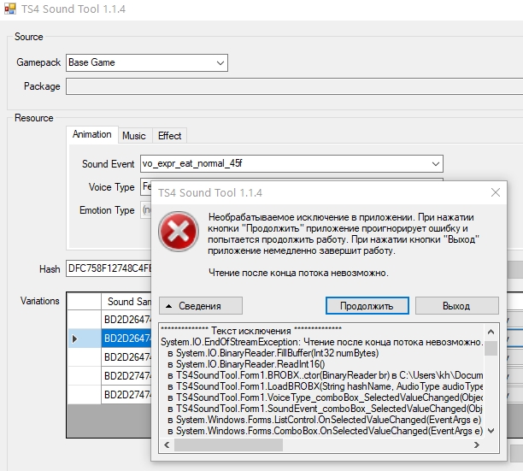Click the exception text scroll up arrow
This screenshot has height=471, width=523.
(491, 332)
